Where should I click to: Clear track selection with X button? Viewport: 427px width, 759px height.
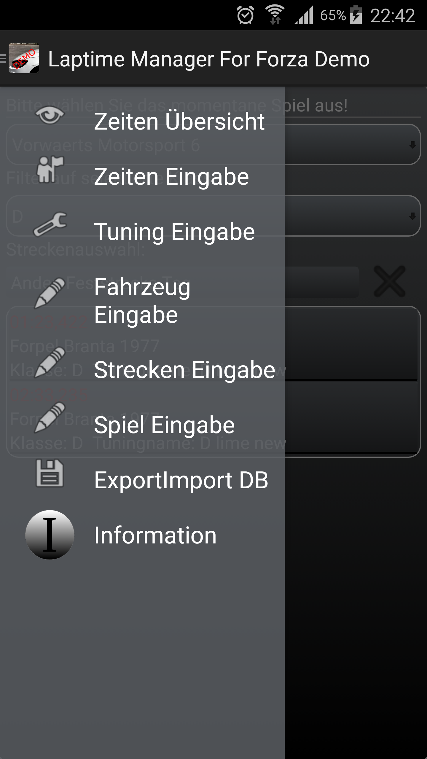tap(390, 281)
